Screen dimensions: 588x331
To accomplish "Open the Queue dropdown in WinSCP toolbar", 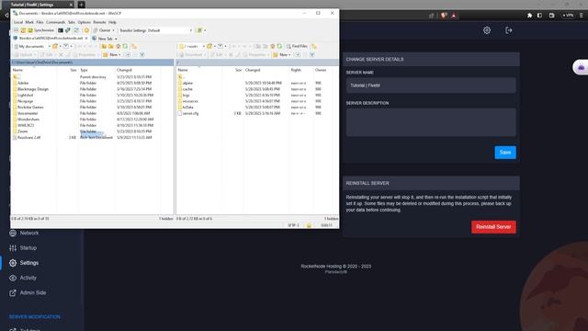I will click(104, 30).
